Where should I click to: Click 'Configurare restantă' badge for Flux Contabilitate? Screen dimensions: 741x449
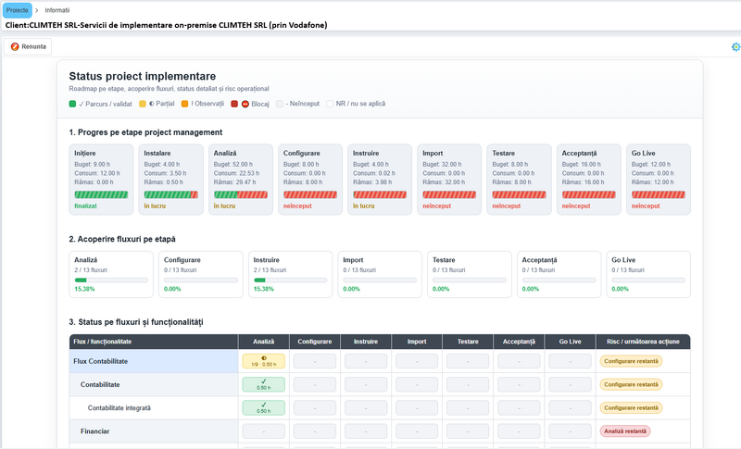click(631, 361)
